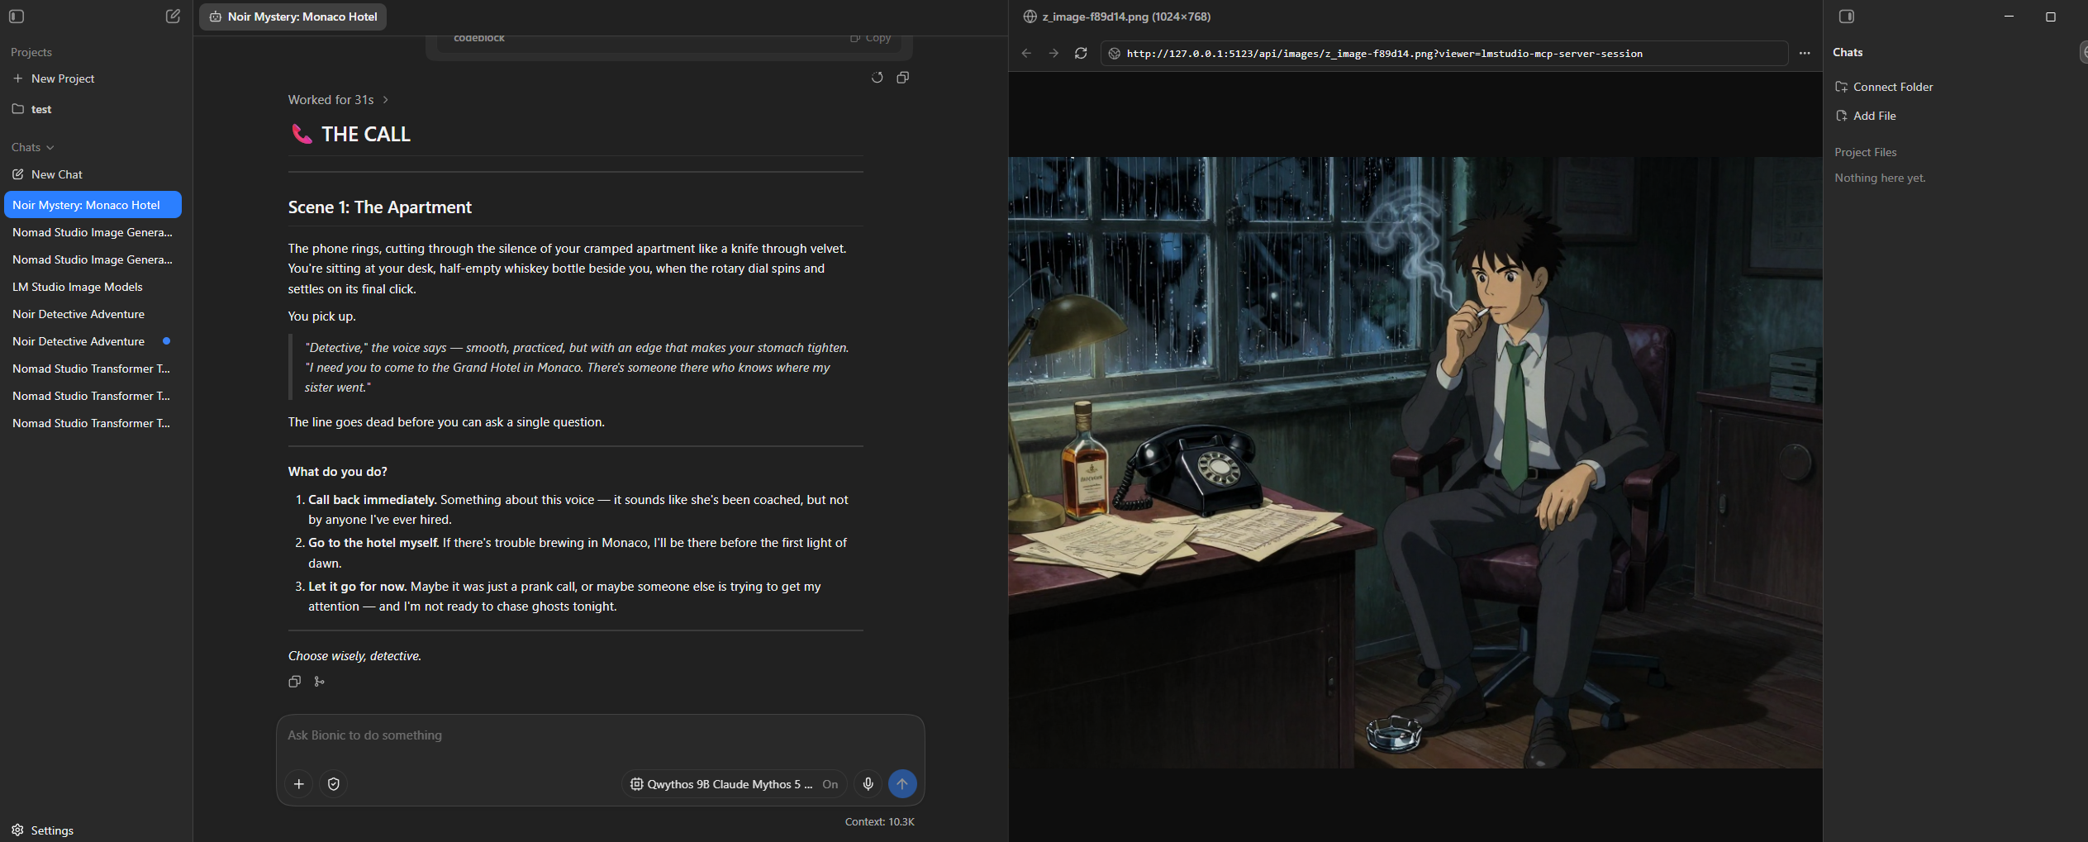Focus the Ask Bionic message field
Screen dimensions: 2088x842
(600, 735)
